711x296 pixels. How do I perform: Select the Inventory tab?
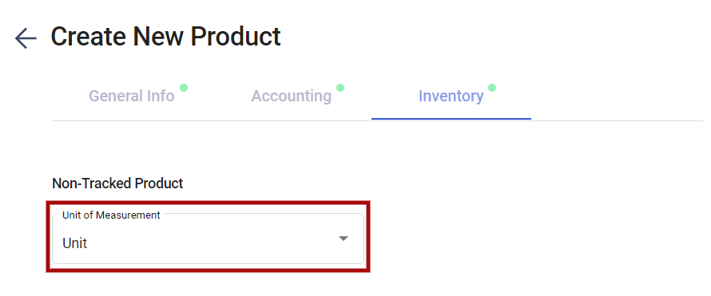point(451,97)
